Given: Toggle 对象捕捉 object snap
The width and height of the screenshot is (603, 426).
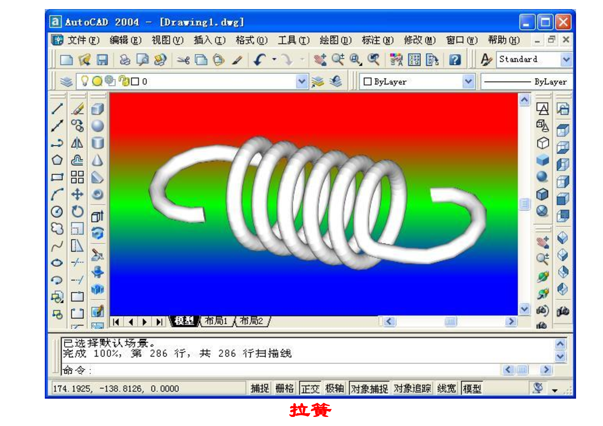Looking at the screenshot, I should [369, 388].
